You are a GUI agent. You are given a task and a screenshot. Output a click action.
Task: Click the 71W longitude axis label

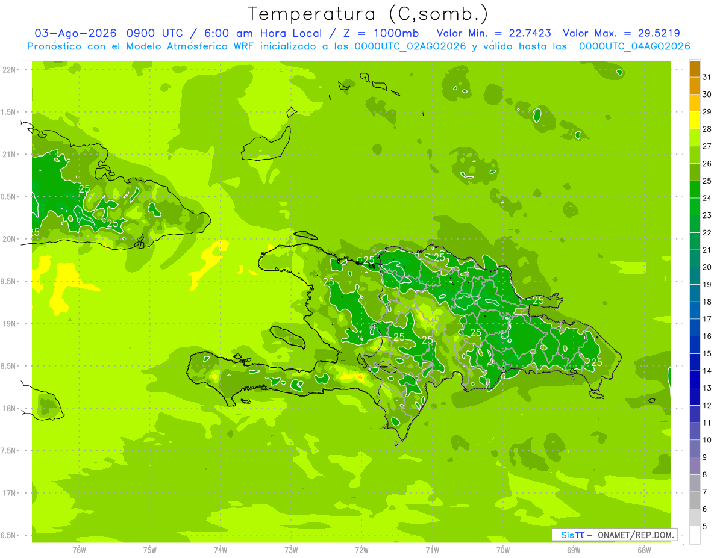tap(432, 550)
